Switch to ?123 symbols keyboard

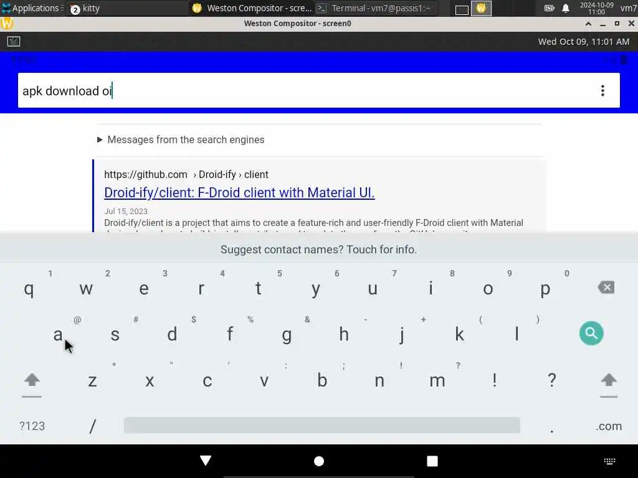click(x=32, y=426)
